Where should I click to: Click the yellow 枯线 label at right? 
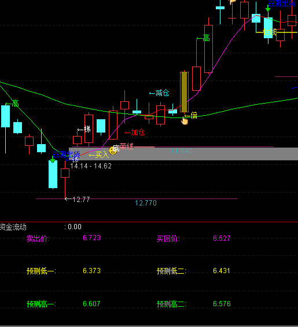(270, 32)
